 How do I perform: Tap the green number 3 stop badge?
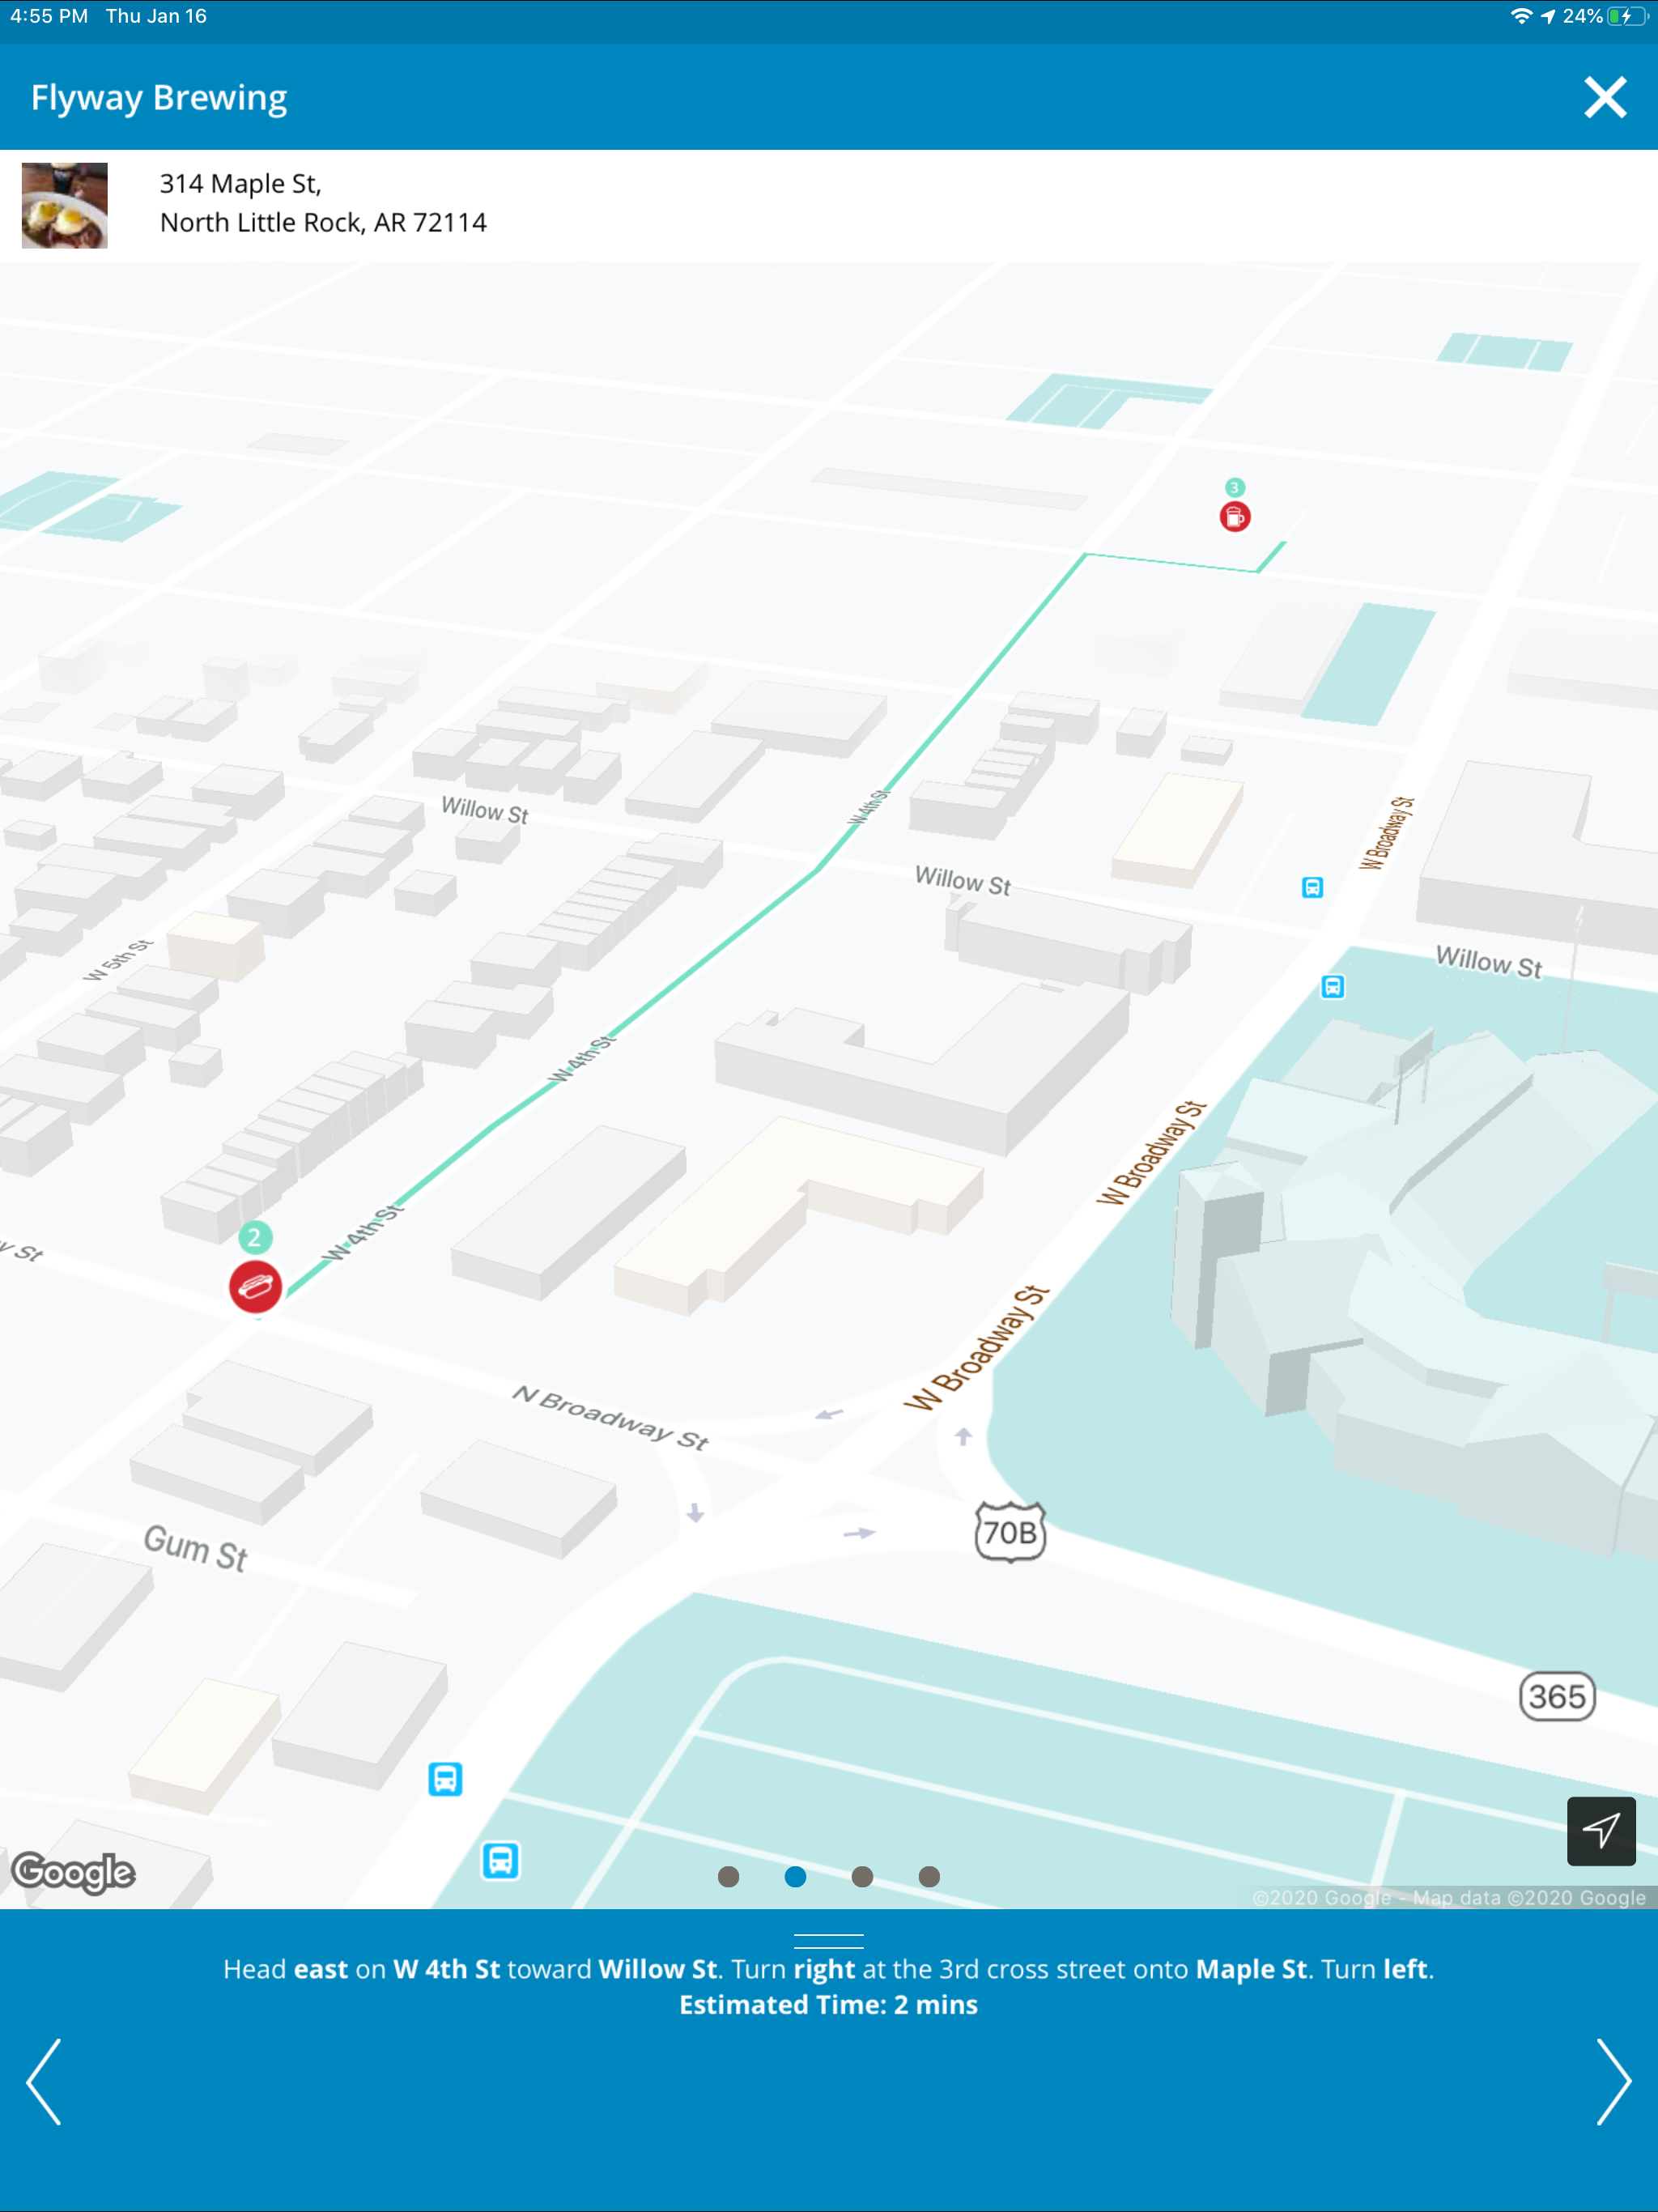[x=1235, y=487]
